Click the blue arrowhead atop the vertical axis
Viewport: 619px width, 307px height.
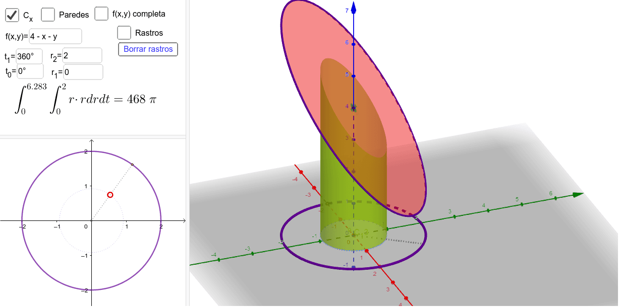[354, 7]
